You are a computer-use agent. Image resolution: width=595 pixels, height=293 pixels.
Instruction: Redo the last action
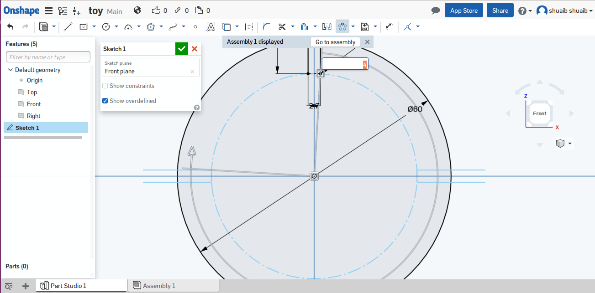point(25,27)
